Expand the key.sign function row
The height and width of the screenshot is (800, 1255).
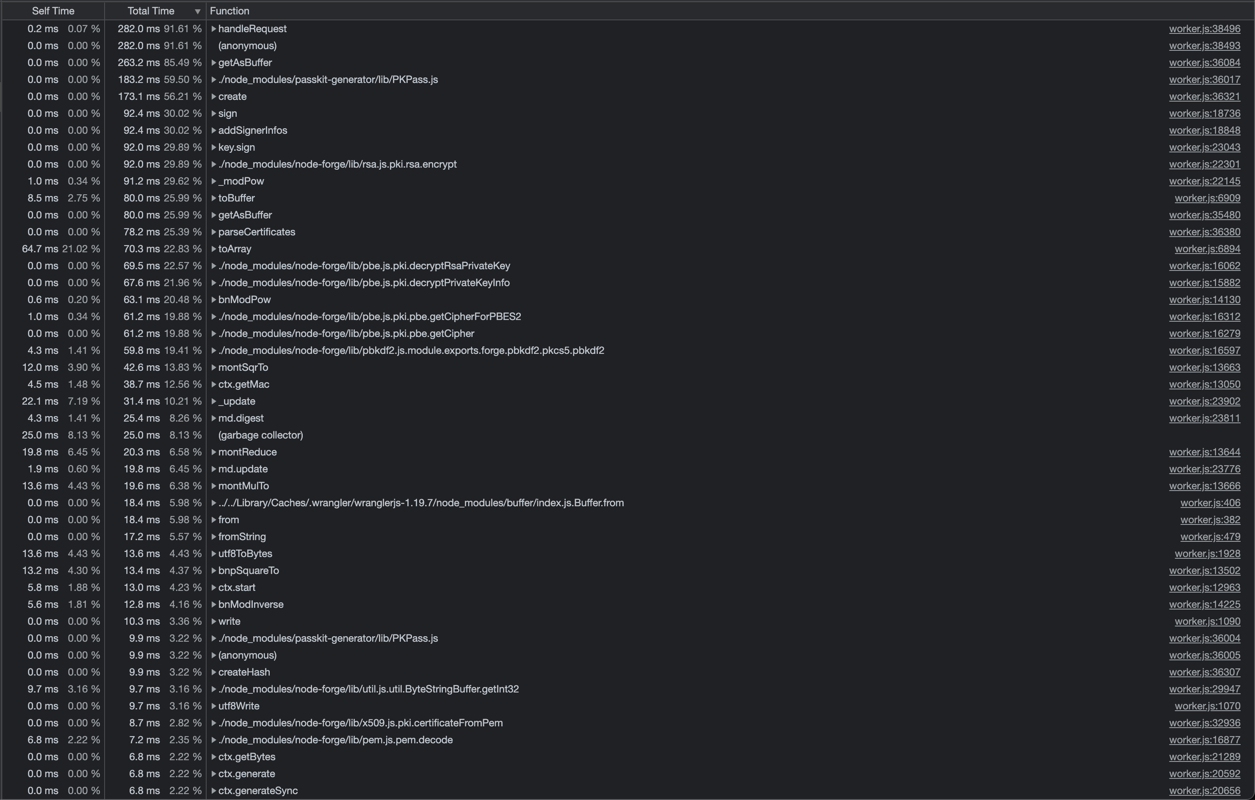tap(213, 147)
